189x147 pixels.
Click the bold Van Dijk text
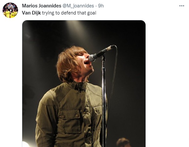point(32,13)
